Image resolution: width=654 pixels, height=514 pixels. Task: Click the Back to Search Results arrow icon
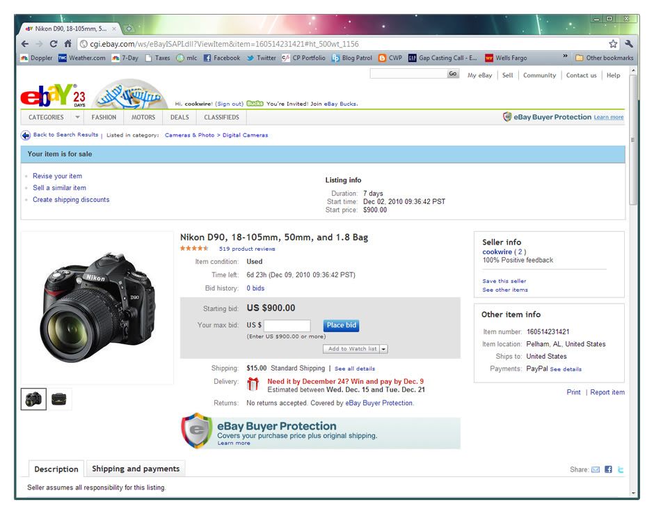[x=26, y=135]
